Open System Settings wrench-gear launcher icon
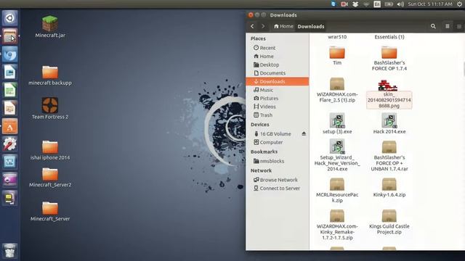This screenshot has height=261, width=465. point(9,144)
